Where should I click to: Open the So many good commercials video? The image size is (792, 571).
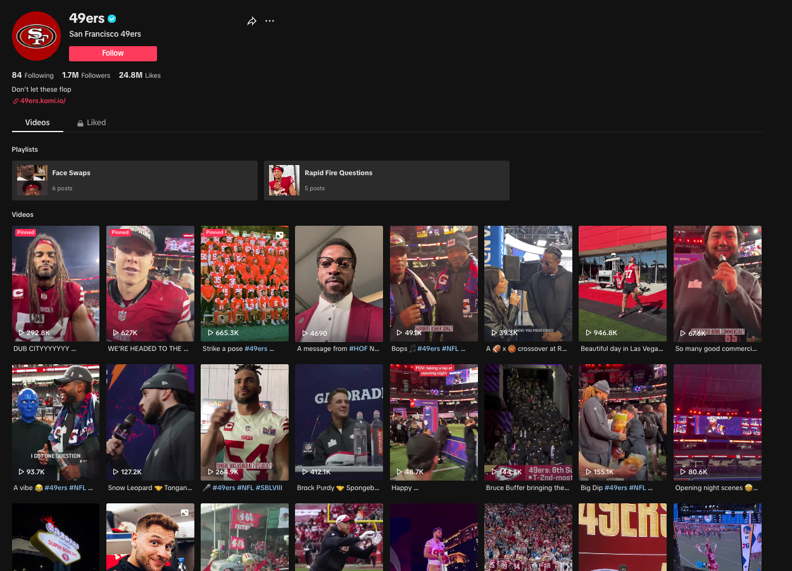(x=717, y=284)
